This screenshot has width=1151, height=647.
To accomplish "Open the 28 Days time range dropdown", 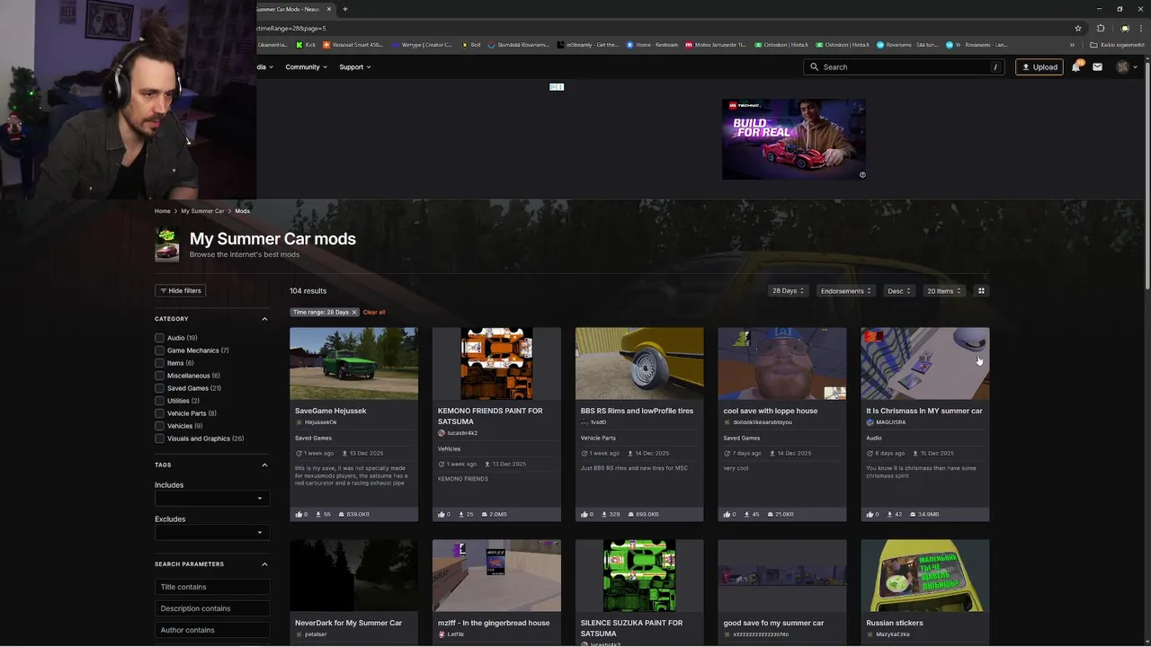I will [788, 290].
